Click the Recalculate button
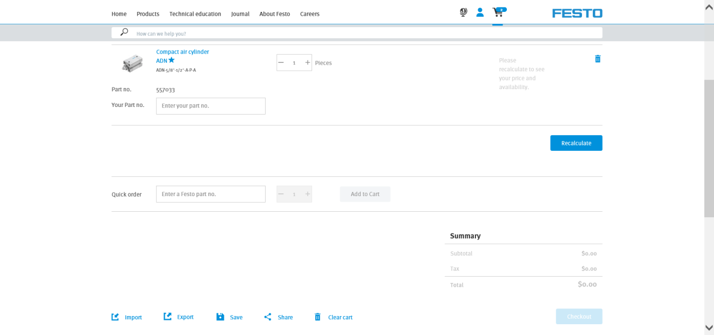Image resolution: width=714 pixels, height=335 pixels. (x=576, y=143)
